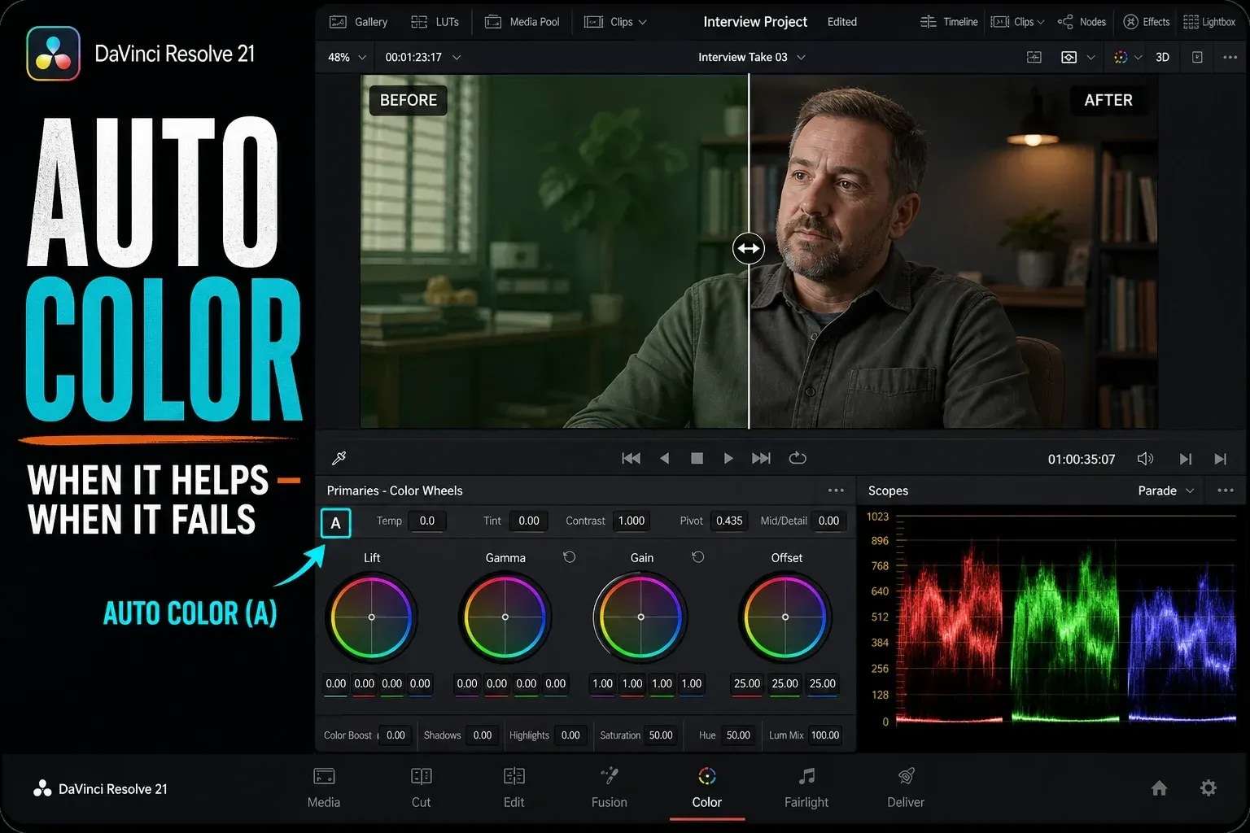The height and width of the screenshot is (833, 1250).
Task: Edit the Temp value field
Action: tap(427, 521)
